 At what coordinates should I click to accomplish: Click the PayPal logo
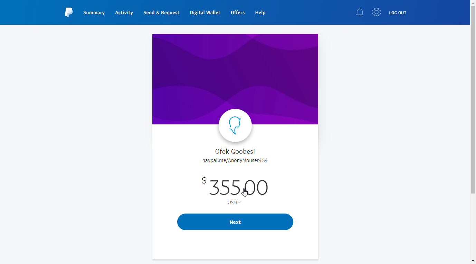click(69, 12)
